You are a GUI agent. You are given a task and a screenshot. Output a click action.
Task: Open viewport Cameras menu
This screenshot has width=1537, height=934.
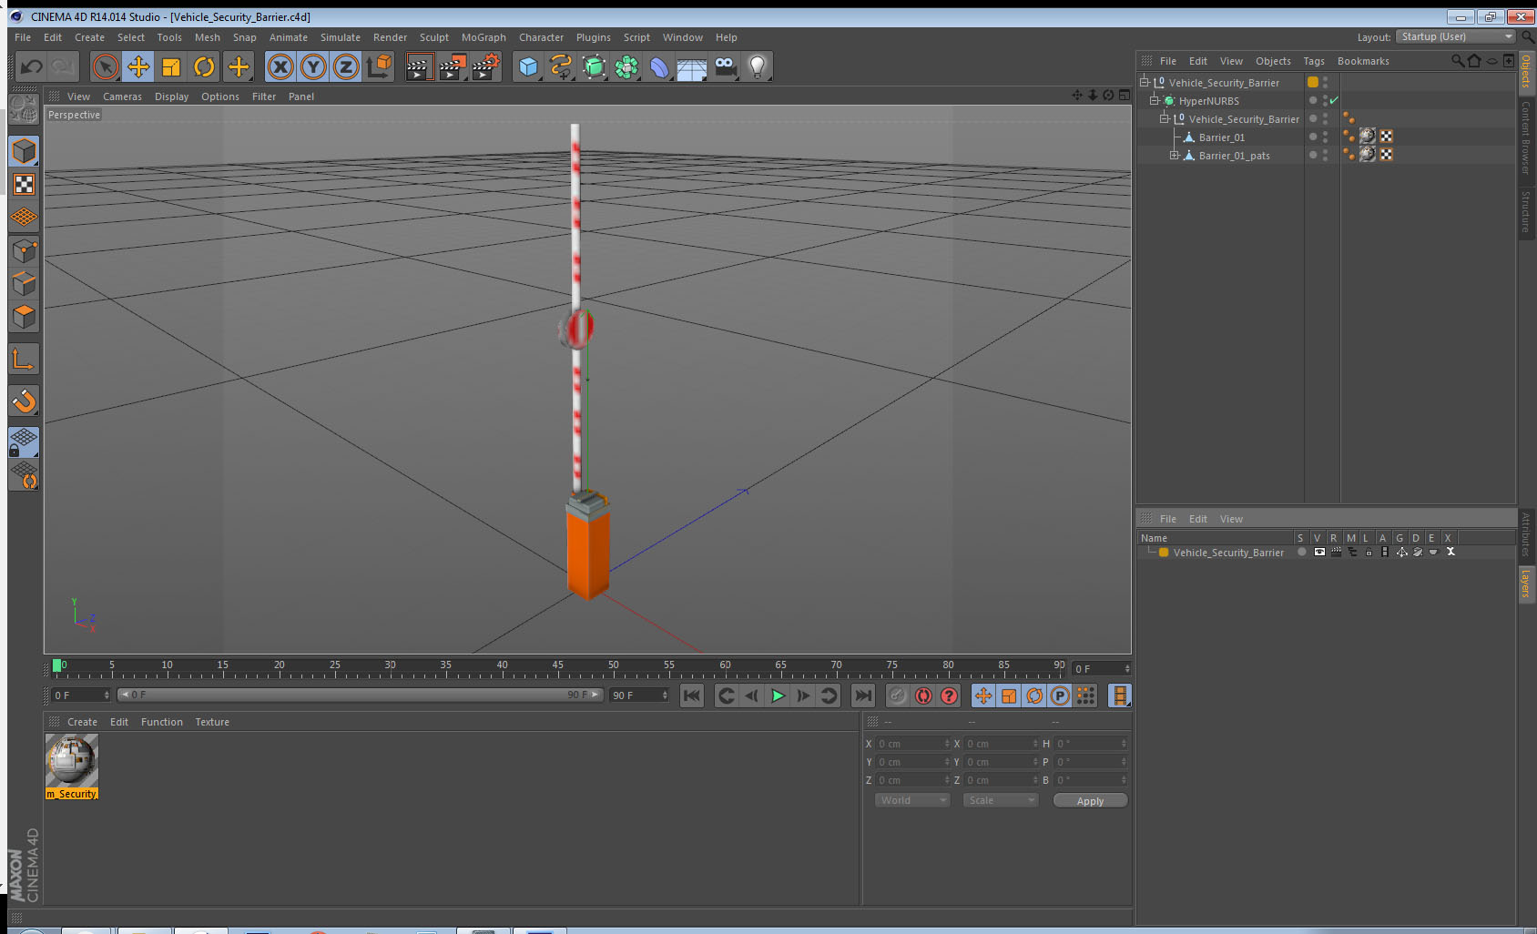[x=122, y=96]
